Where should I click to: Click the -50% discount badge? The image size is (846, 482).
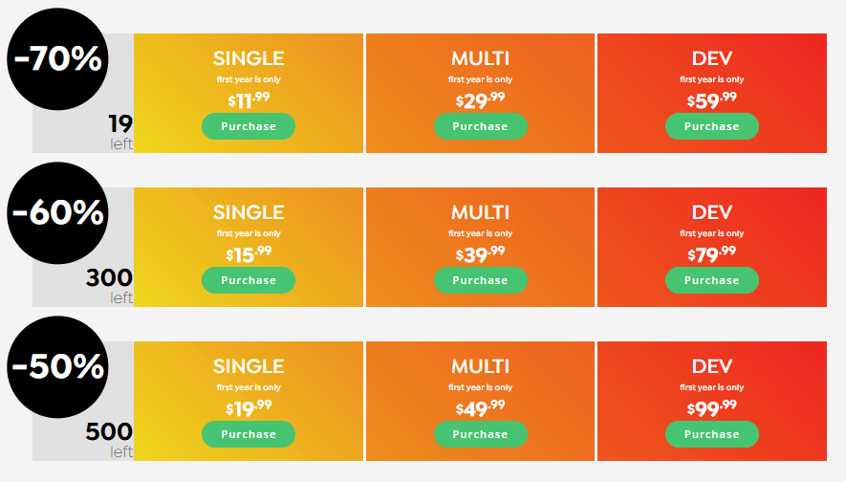pos(57,367)
